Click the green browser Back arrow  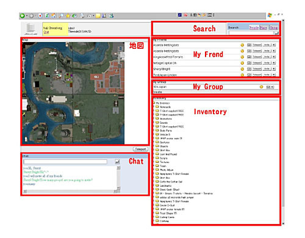pos(23,16)
